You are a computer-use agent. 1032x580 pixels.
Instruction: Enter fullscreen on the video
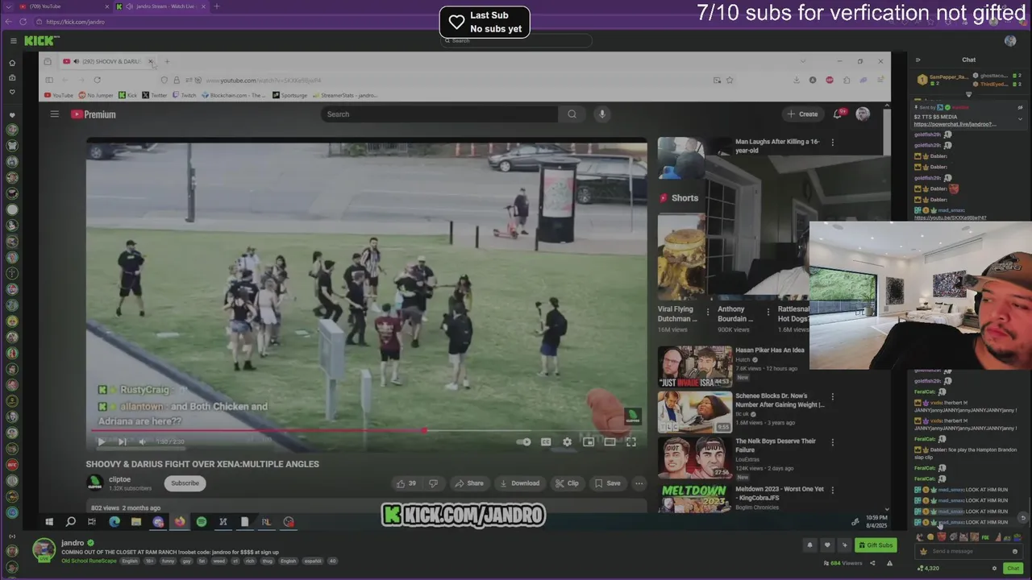coord(631,441)
